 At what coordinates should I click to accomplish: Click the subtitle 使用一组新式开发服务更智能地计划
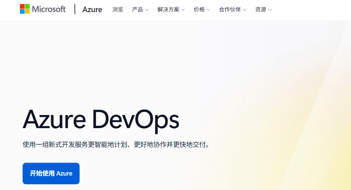click(75, 145)
